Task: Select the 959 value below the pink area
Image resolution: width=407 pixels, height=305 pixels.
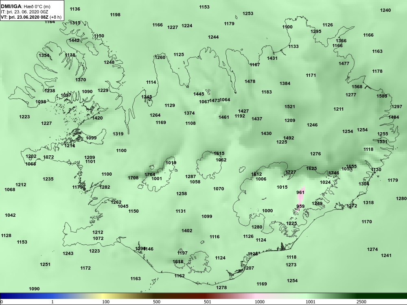Action: pyautogui.click(x=300, y=207)
